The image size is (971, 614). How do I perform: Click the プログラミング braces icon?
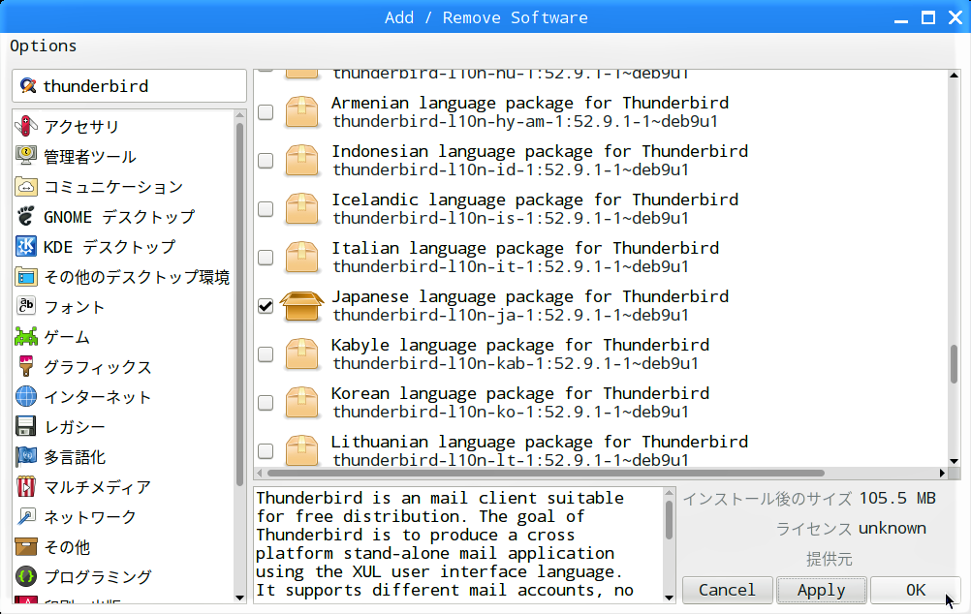(x=26, y=577)
